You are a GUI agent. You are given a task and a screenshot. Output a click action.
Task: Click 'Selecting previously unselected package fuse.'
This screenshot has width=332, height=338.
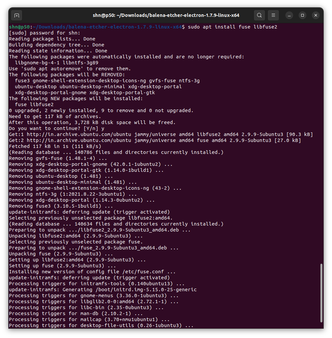[76, 242]
